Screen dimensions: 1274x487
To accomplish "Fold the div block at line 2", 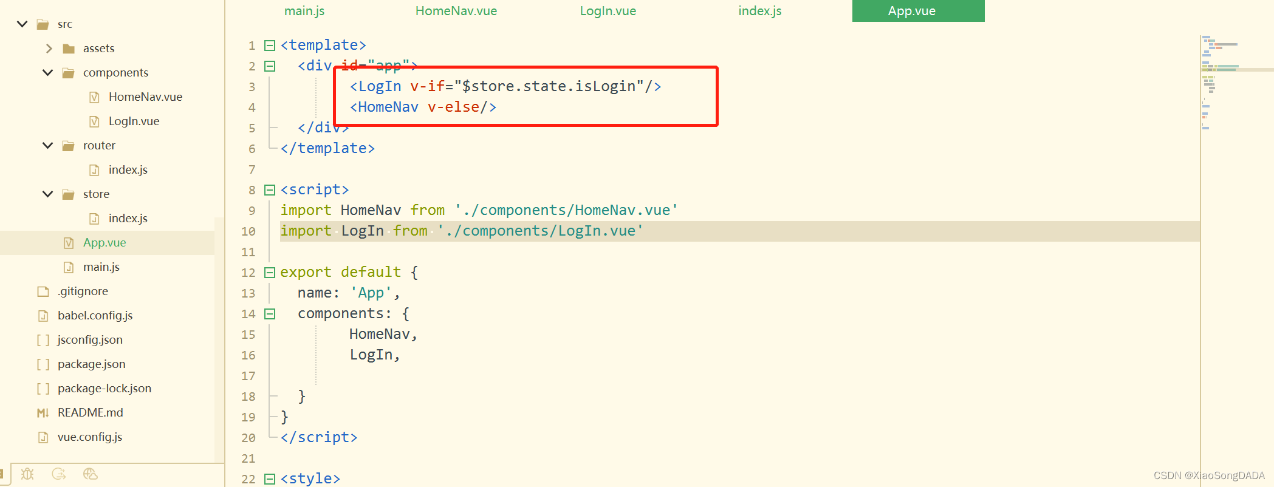I will pos(270,66).
